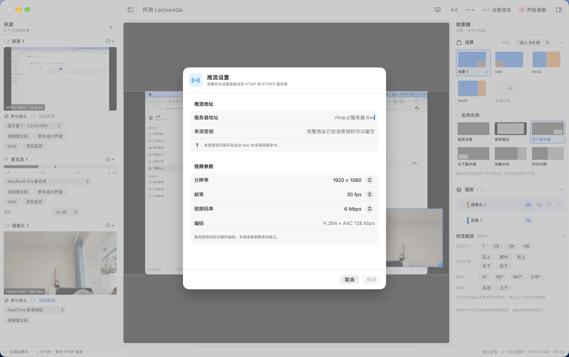Click the 开始录制 button

533,10
